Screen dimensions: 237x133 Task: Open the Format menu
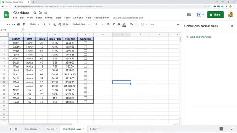tap(49, 18)
